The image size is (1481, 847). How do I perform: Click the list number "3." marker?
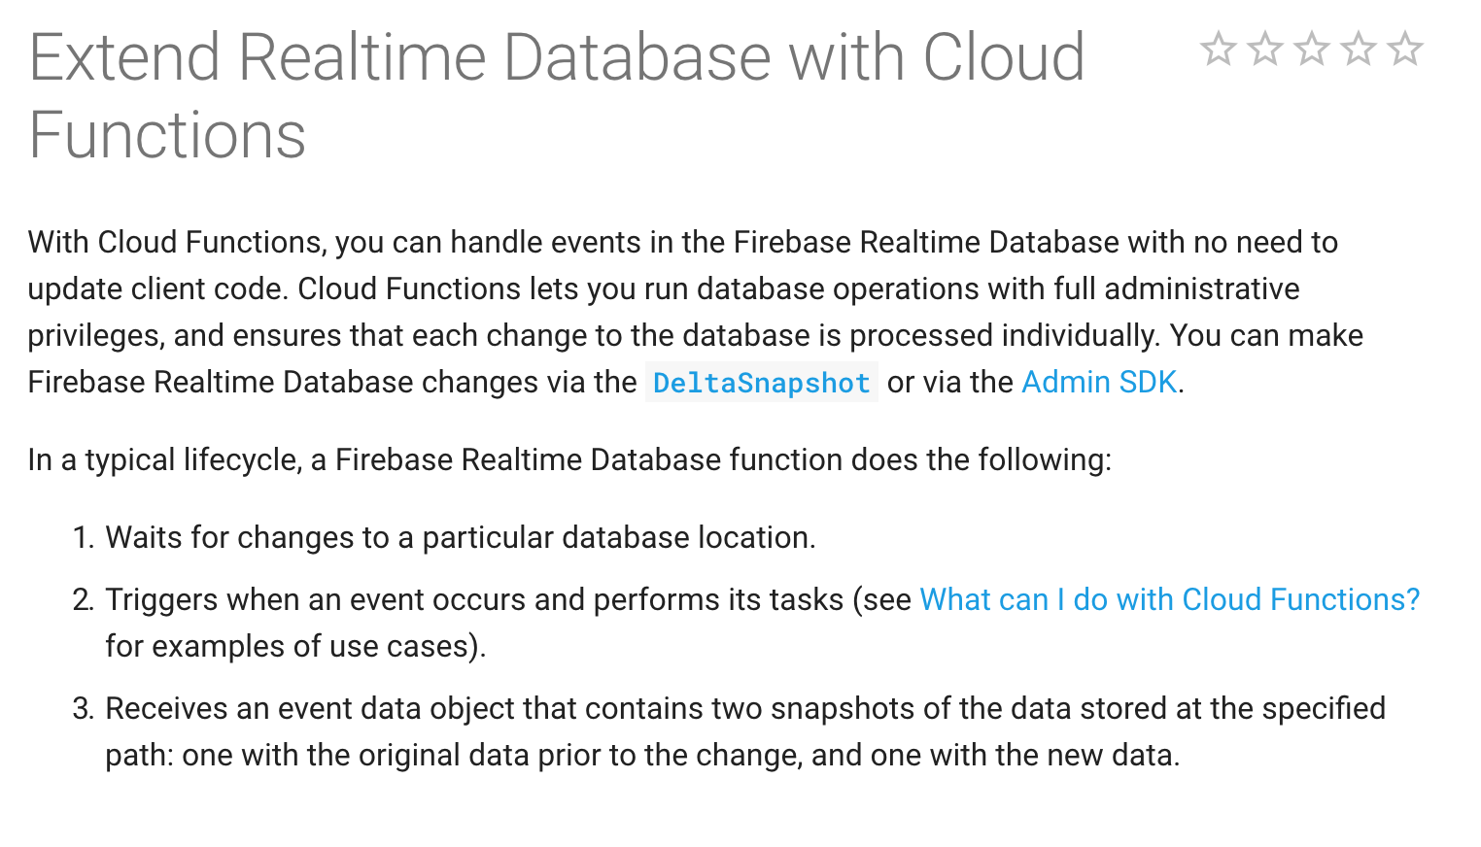click(83, 709)
